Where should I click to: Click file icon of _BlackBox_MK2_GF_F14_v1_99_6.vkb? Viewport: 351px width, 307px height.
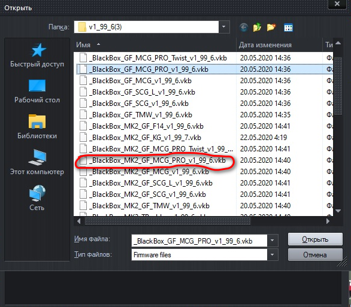[x=83, y=126]
